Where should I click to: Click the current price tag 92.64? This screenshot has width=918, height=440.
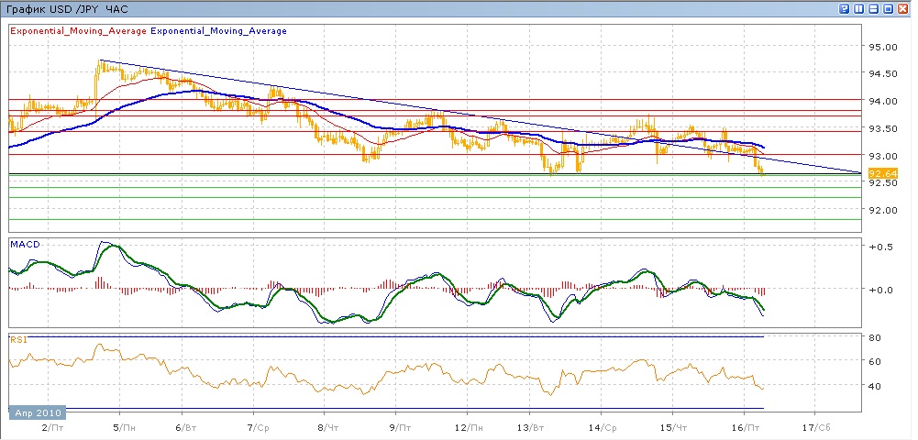881,172
